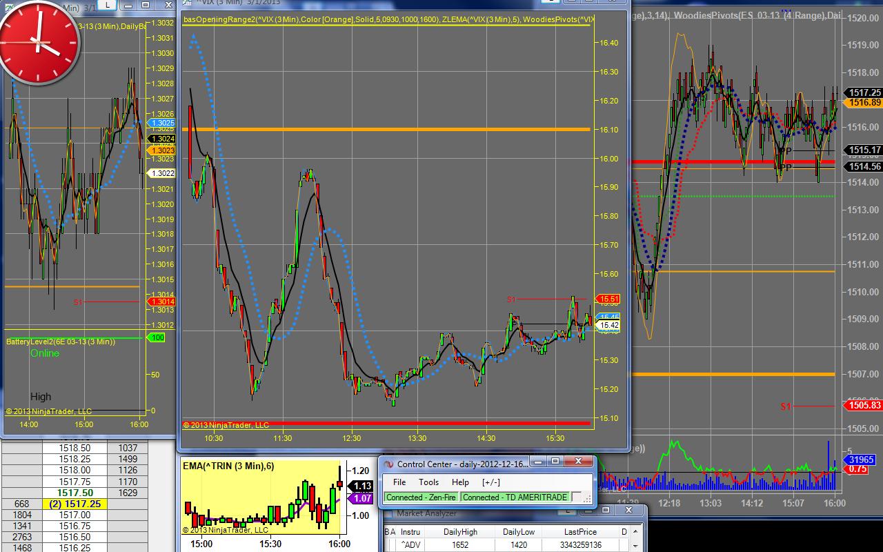
Task: Click the purple 1.07 EMA value tag
Action: [362, 497]
